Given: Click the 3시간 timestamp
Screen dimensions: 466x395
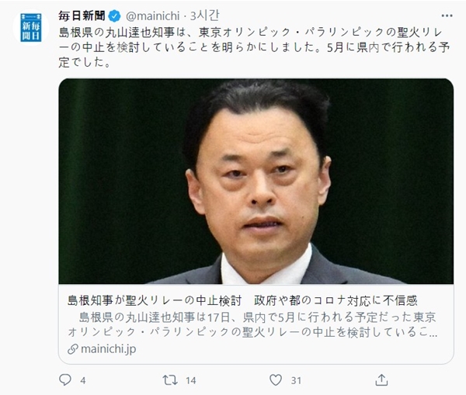Looking at the screenshot, I should point(205,16).
